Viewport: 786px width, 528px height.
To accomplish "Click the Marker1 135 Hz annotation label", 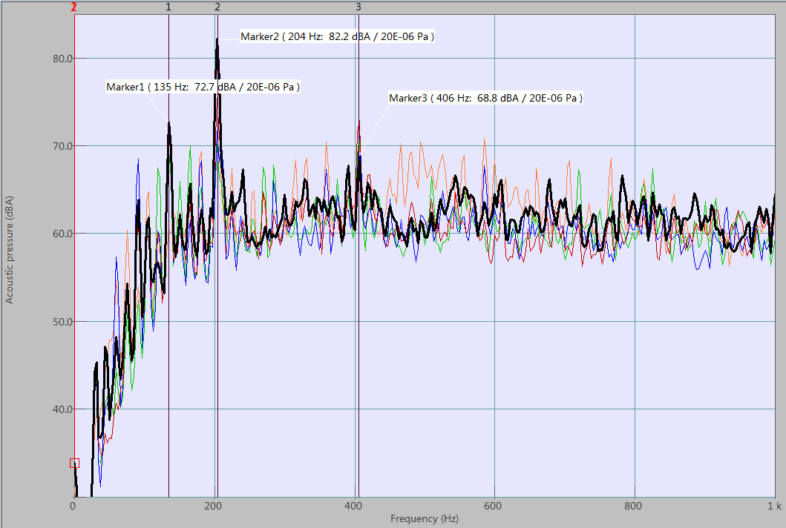I will click(x=203, y=87).
